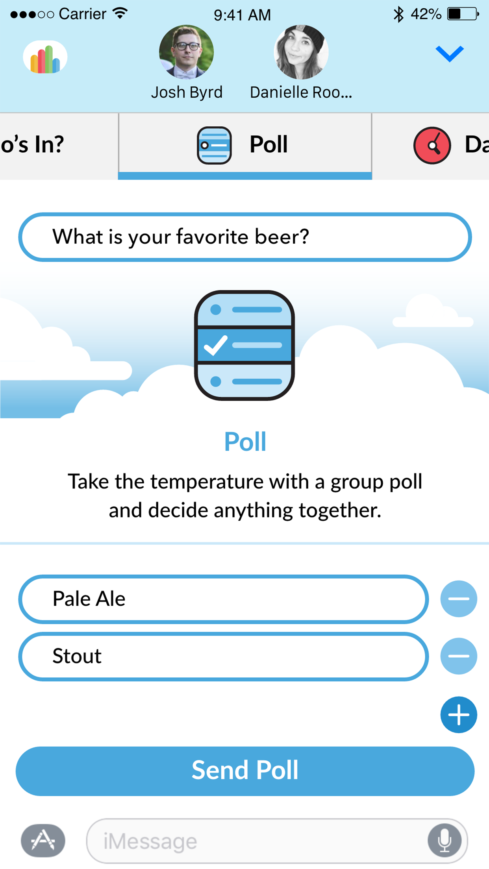Select Danielle's profile photo

point(301,52)
